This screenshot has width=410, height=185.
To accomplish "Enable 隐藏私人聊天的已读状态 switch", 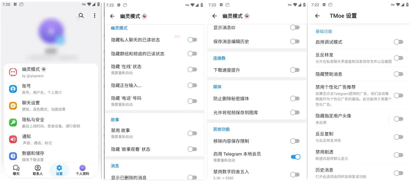I will [x=192, y=40].
